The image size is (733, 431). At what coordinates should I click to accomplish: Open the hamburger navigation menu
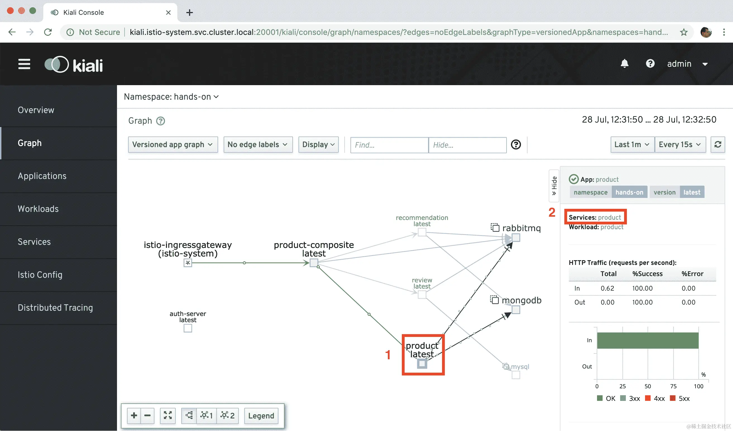click(x=24, y=64)
